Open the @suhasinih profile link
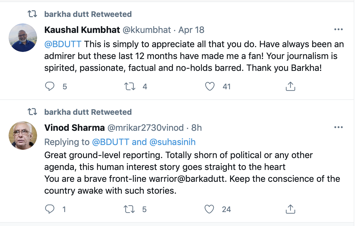 173,142
